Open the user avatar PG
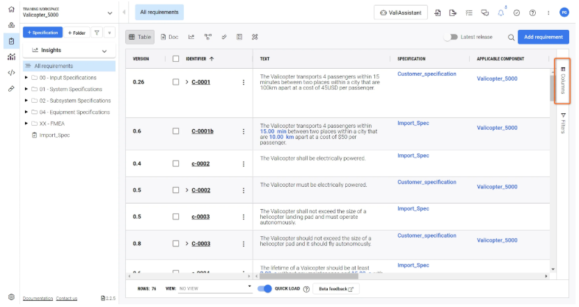Viewport: 579px width, 307px height. pos(564,13)
